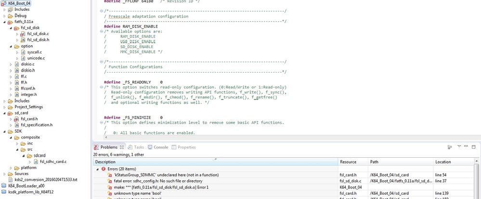Click the unicode.c file icon

(23, 58)
